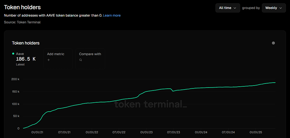This screenshot has height=138, width=290.
Task: Click the 01/01/25 x-axis date label
Action: point(255,132)
